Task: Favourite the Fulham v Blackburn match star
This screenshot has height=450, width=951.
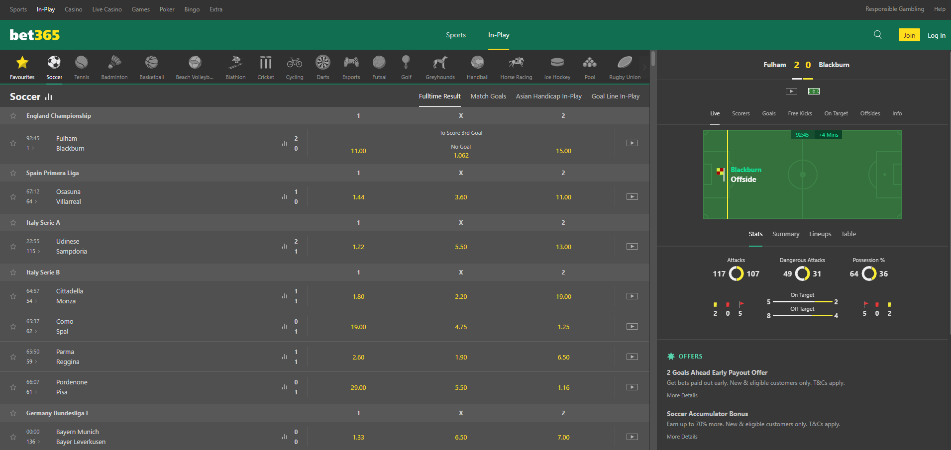Action: (13, 143)
